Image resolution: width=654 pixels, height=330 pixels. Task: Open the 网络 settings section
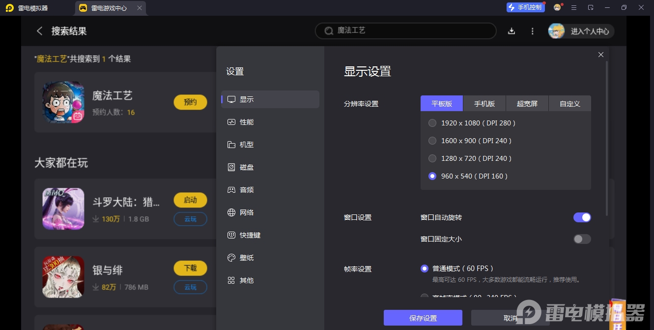270,212
